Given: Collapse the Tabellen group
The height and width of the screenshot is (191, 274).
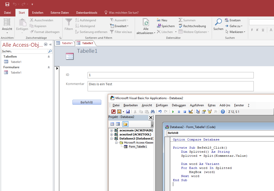Looking at the screenshot, I should [49, 57].
